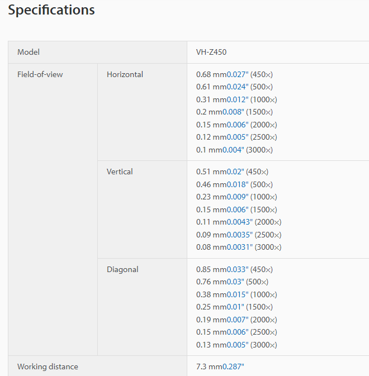Click the 0.008" value at 1500×

pos(233,112)
